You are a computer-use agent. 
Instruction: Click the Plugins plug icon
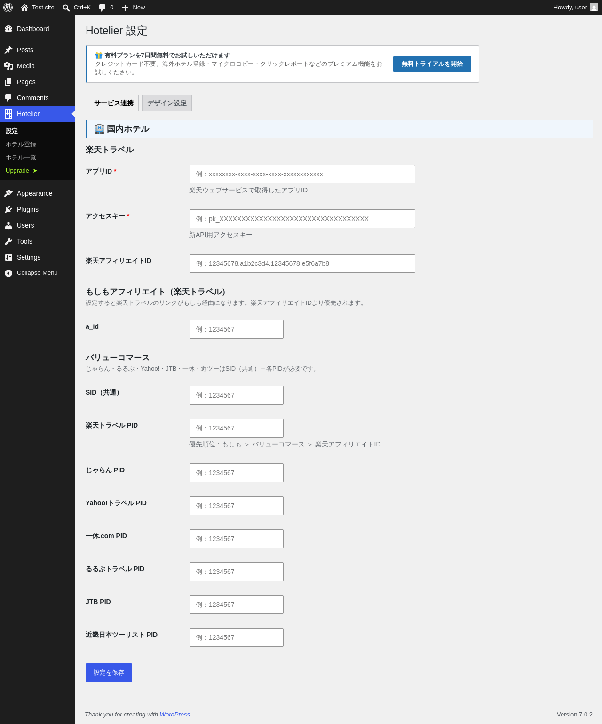pos(8,209)
